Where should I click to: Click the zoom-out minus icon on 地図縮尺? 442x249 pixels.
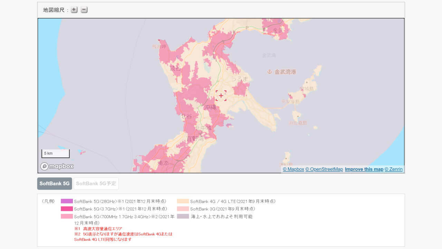point(84,10)
